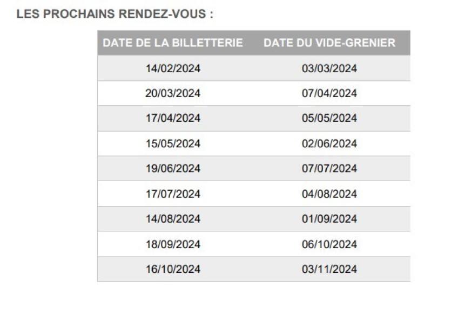Viewport: 451px width, 309px height.
Task: Select billetterie date 14/08/2024
Action: coord(173,219)
